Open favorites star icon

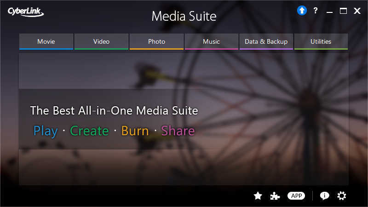point(258,196)
